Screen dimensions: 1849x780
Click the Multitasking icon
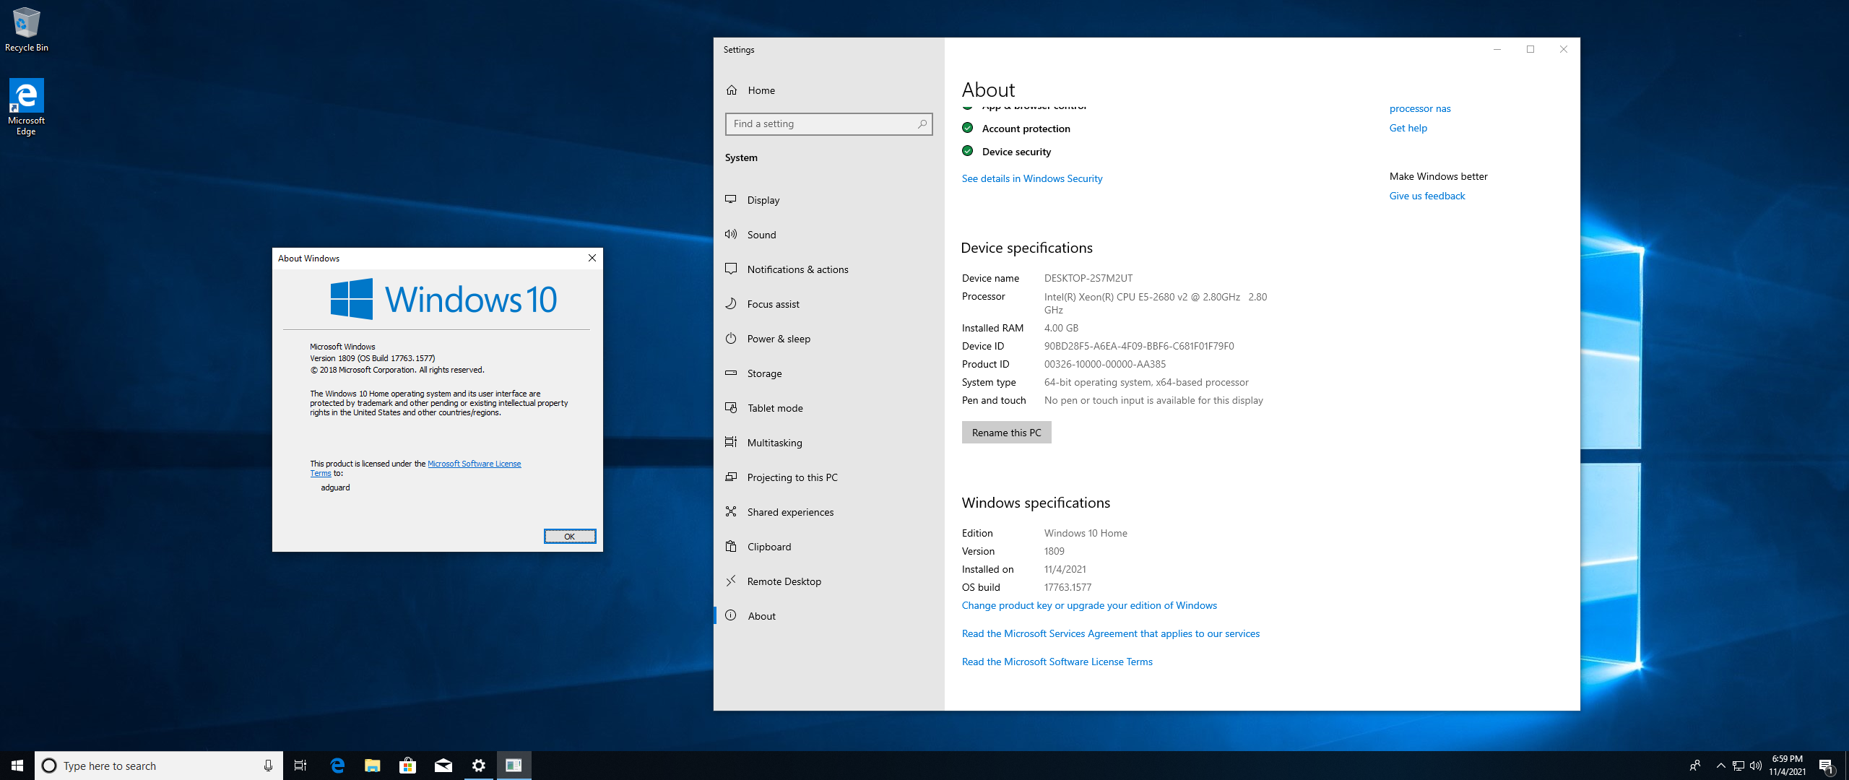click(x=731, y=442)
